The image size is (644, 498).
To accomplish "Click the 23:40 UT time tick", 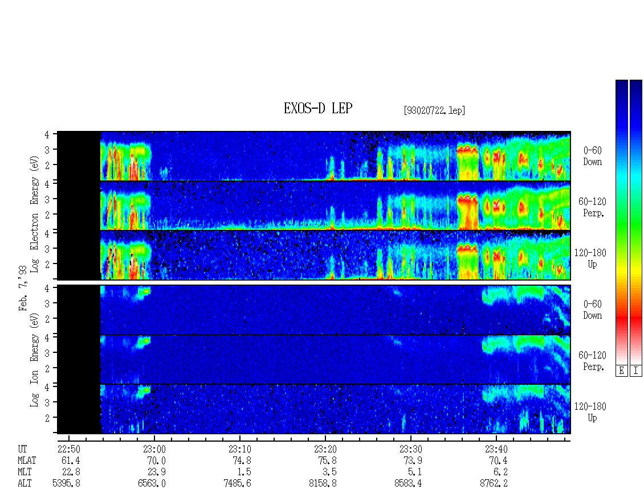I will pyautogui.click(x=496, y=449).
